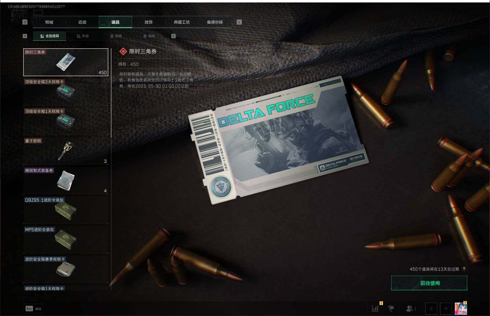Open the 枪械 weapons tab
This screenshot has width=490, height=316.
(49, 22)
